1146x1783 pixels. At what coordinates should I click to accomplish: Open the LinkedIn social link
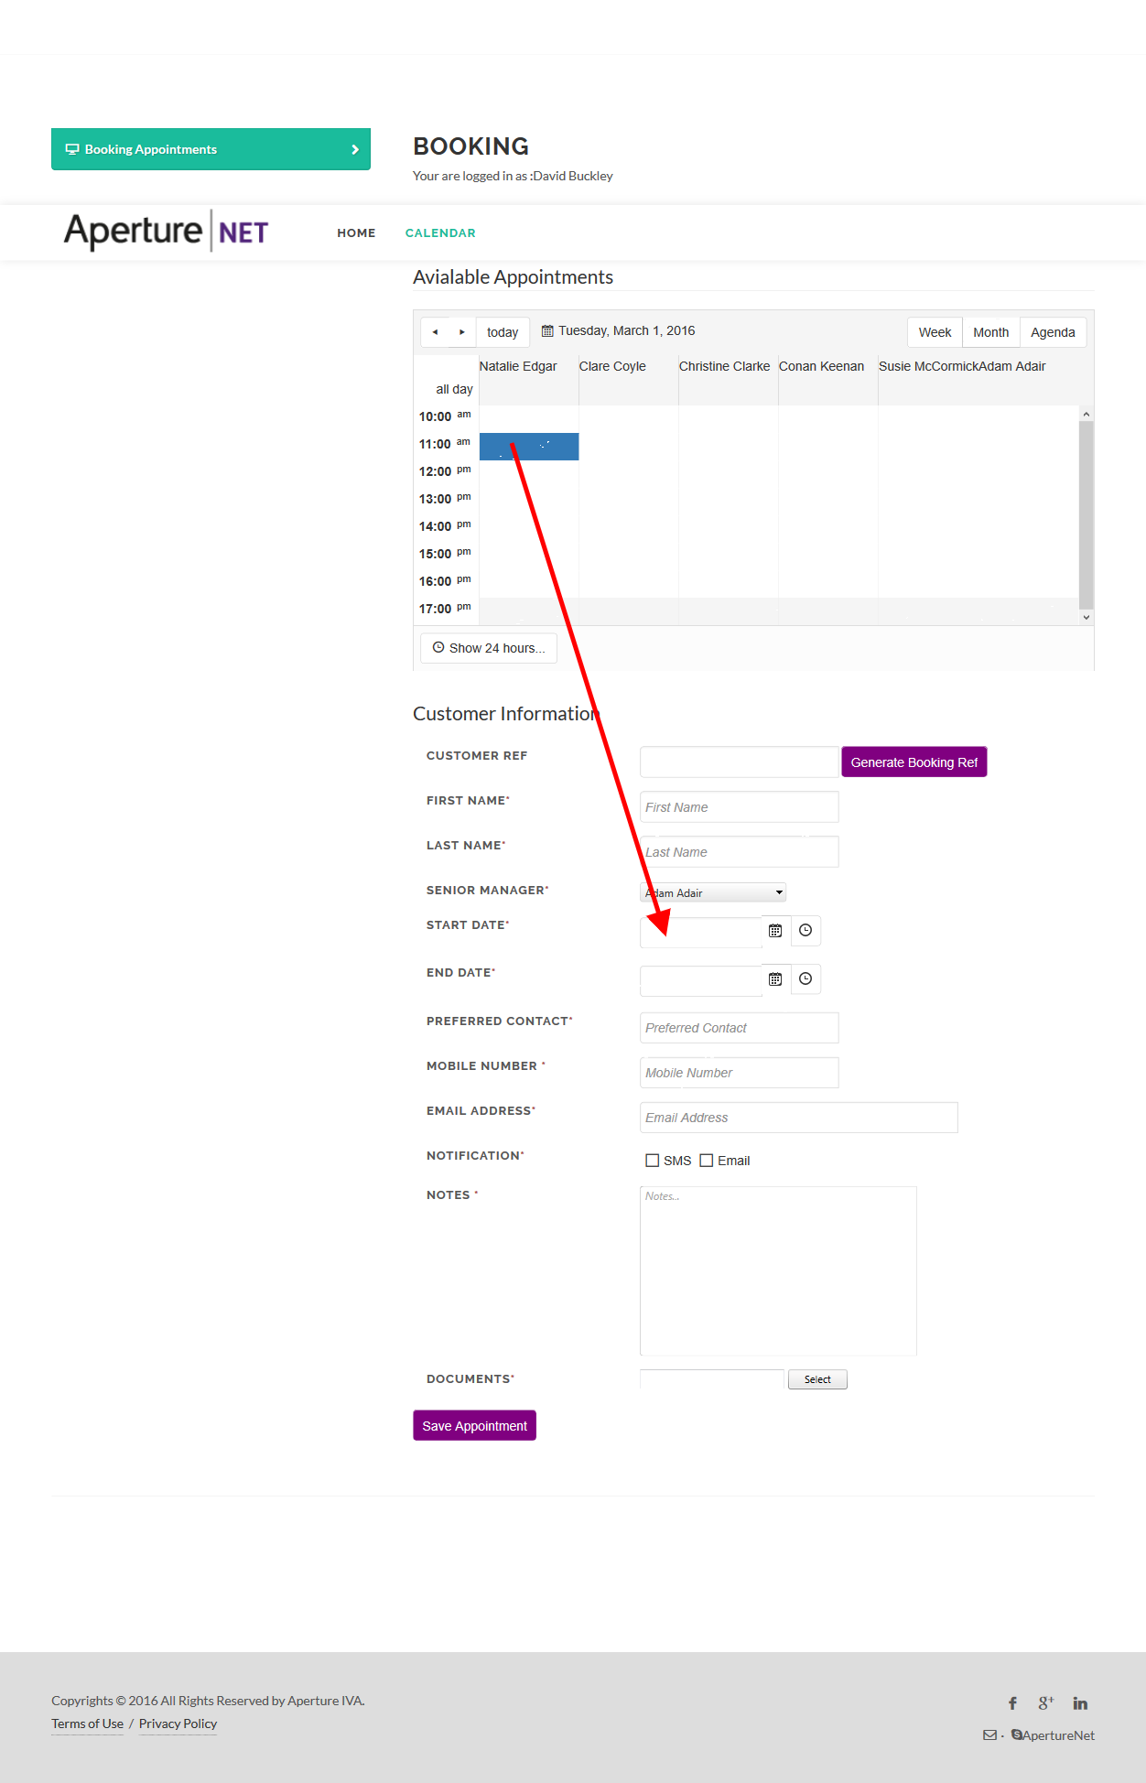[1080, 1703]
